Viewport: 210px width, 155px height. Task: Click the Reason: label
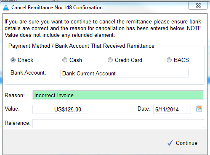15,96
